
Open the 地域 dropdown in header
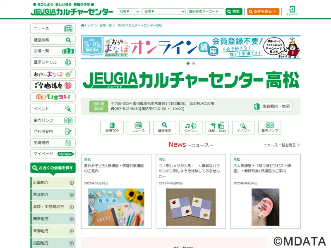pyautogui.click(x=128, y=12)
